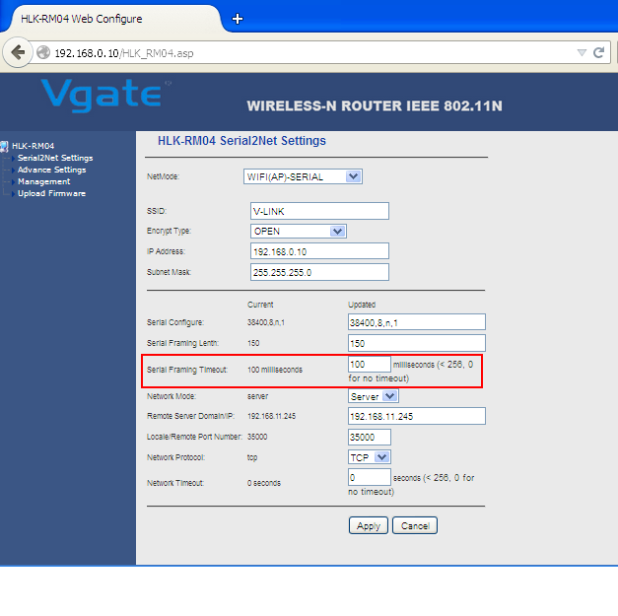Click the current '0 seconds' value

coord(264,483)
